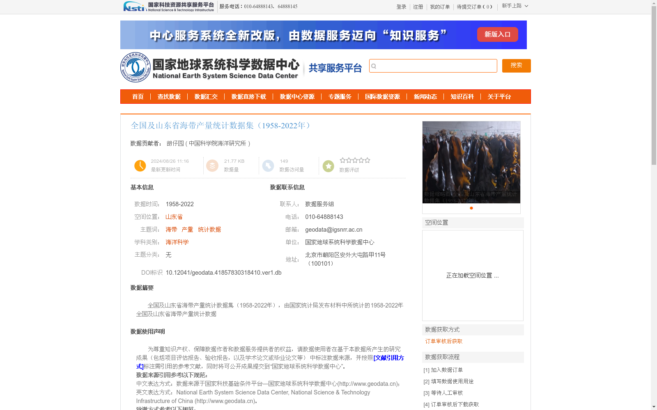Open the 查找数据 menu item
The image size is (657, 410).
pyautogui.click(x=169, y=97)
